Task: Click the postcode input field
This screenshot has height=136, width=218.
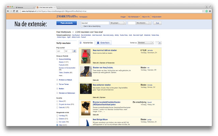Action: coord(131,23)
